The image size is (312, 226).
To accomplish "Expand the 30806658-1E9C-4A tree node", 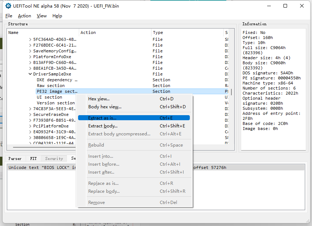I will (30, 138).
